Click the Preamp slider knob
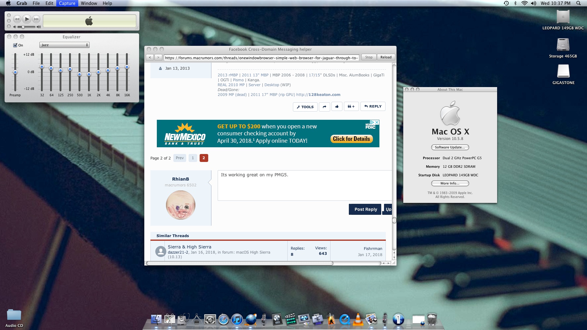This screenshot has width=587, height=330. (x=15, y=72)
